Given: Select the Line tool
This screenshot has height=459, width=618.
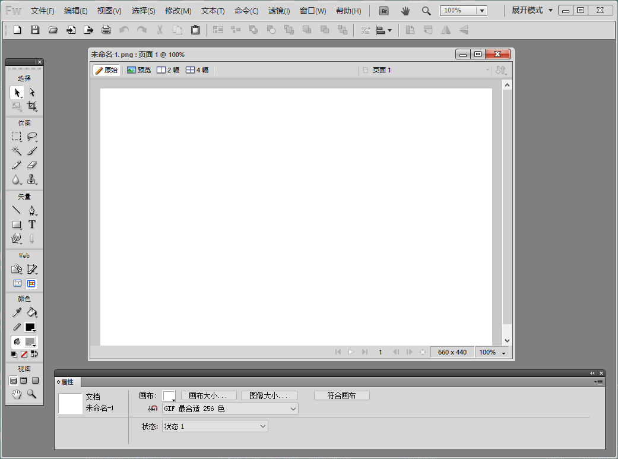Looking at the screenshot, I should point(17,210).
